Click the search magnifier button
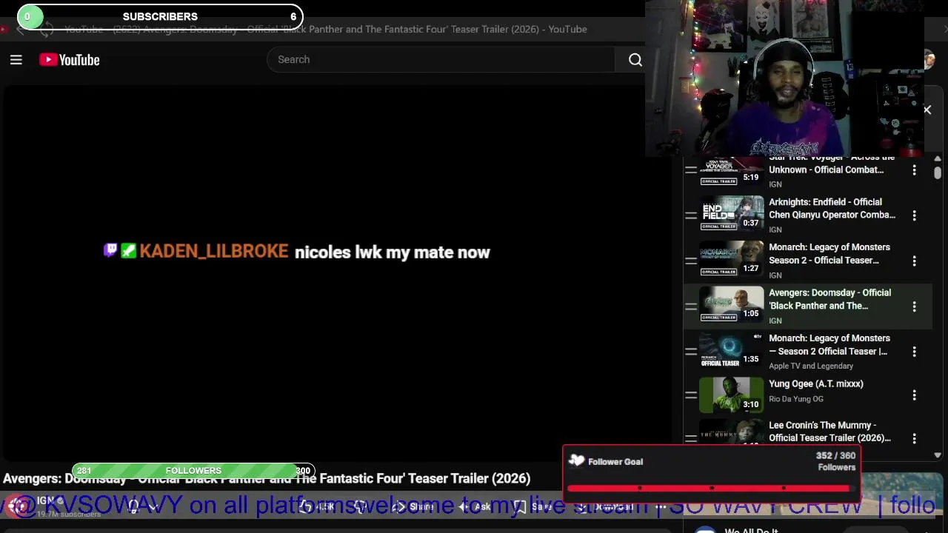 [635, 60]
